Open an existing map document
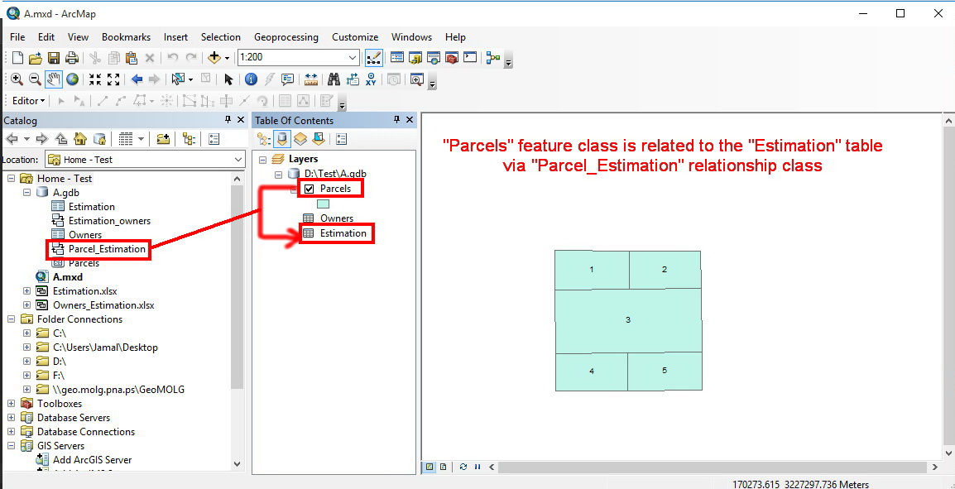 (36, 58)
